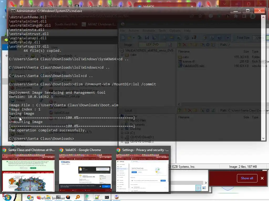Open UltraISO Actions menu
Image resolution: width=269 pixels, height=201 pixels.
pyautogui.click(x=134, y=31)
